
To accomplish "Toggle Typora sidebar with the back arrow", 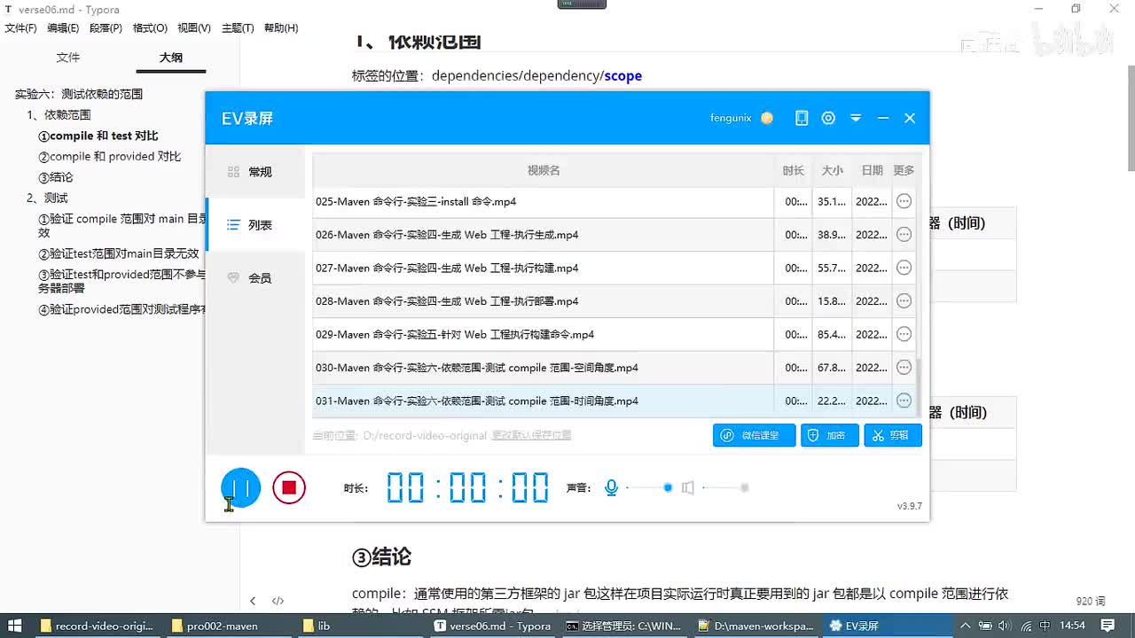I will (x=253, y=601).
